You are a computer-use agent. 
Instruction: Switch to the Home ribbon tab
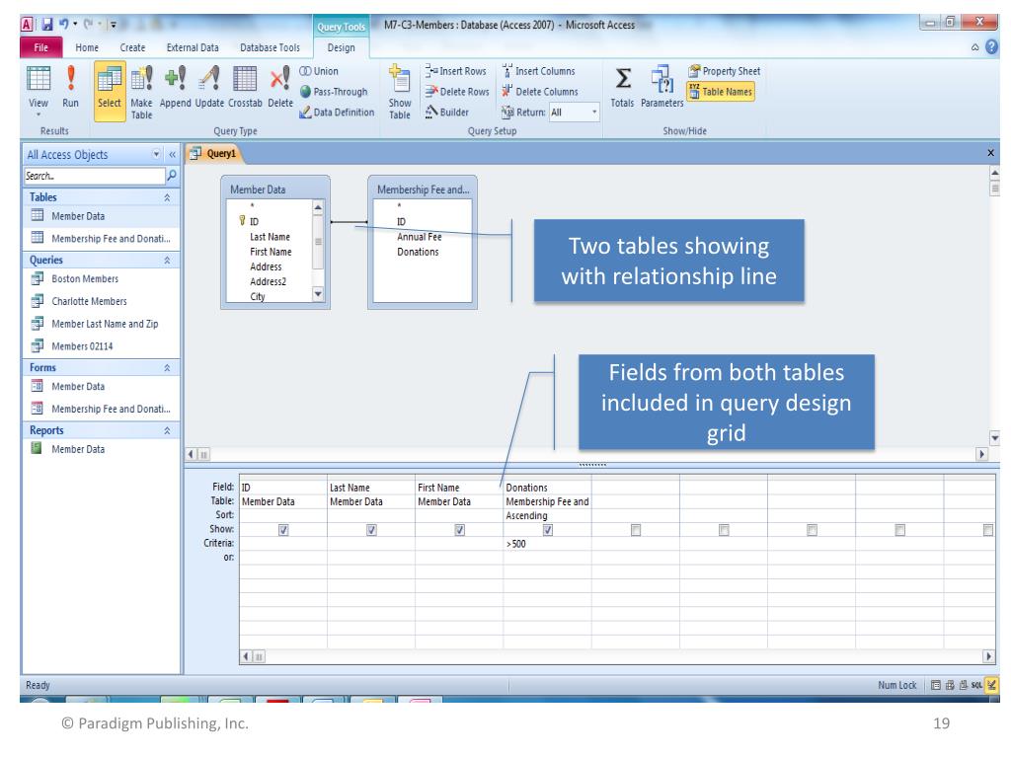click(x=87, y=47)
